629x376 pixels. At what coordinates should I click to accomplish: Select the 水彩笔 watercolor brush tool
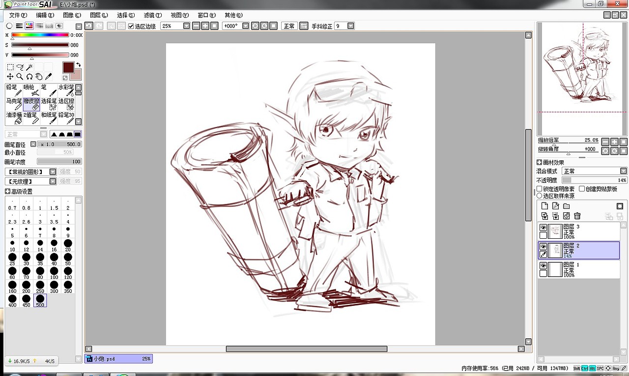(66, 90)
